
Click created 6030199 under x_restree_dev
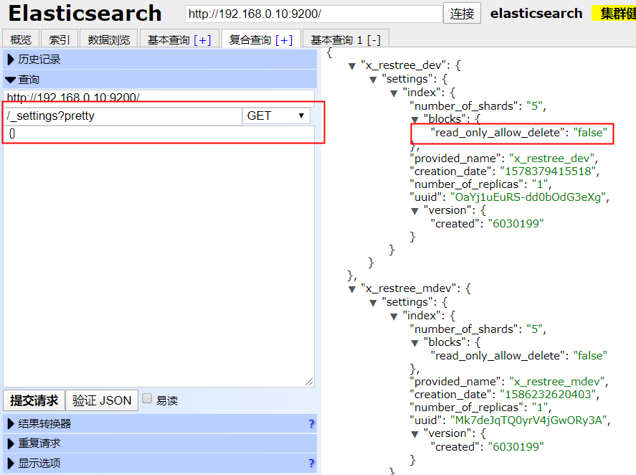[487, 224]
